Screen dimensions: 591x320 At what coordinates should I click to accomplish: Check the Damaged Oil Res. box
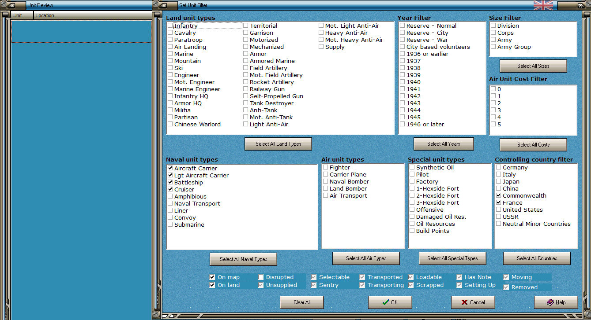tap(412, 217)
